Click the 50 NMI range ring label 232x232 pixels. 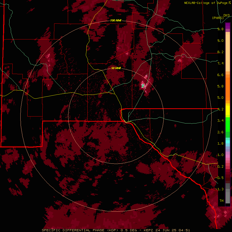[x=116, y=68]
